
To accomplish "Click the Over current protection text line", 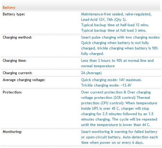I will tap(116, 92).
